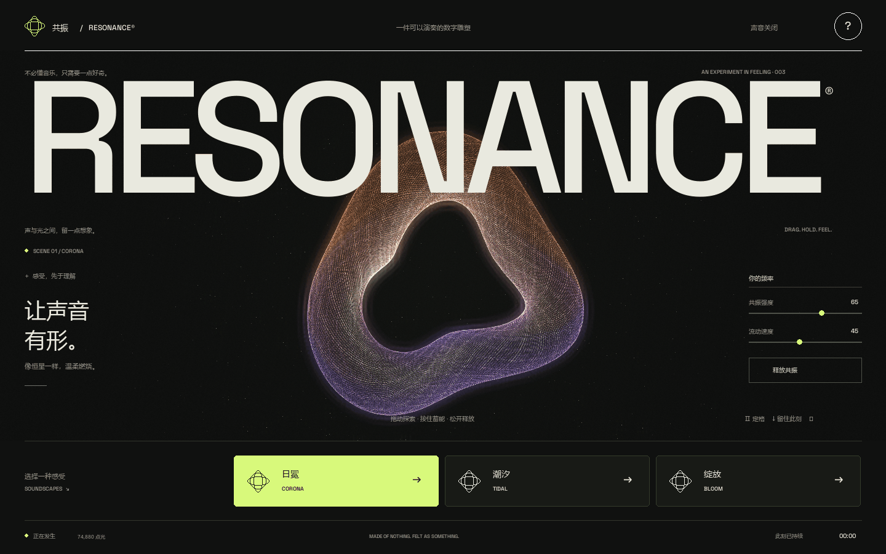Click the 00:00 elapsed timer
886x554 pixels.
click(847, 536)
